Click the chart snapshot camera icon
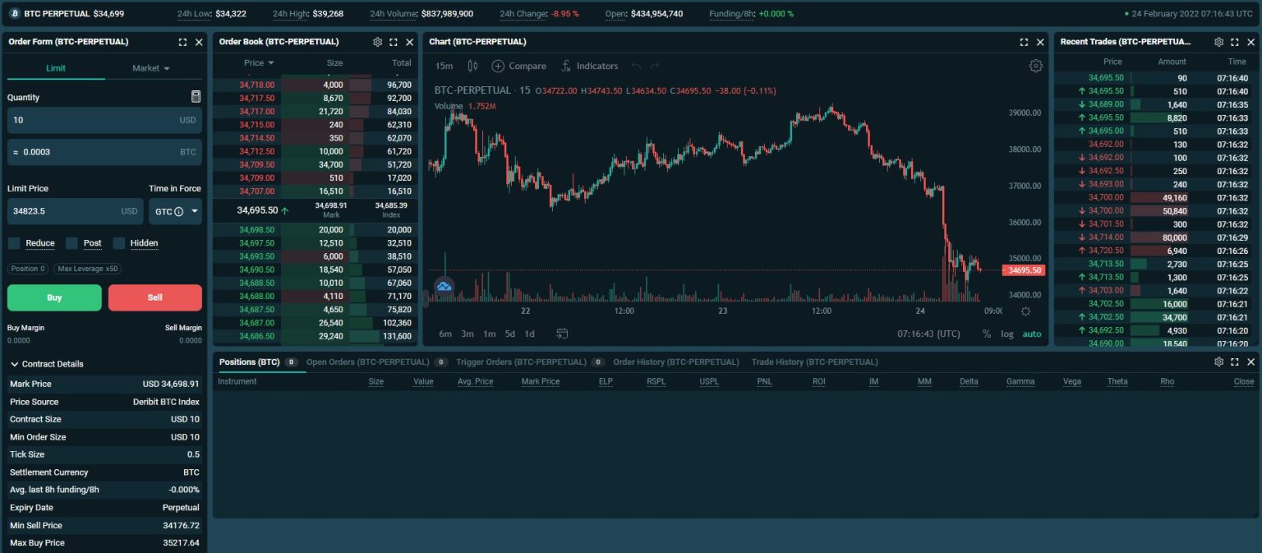The width and height of the screenshot is (1262, 553). (563, 334)
